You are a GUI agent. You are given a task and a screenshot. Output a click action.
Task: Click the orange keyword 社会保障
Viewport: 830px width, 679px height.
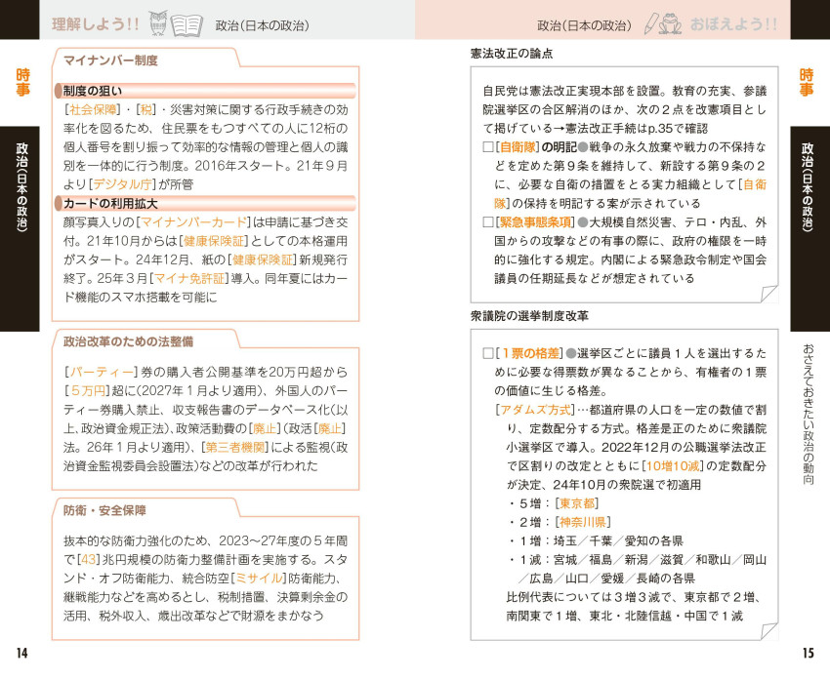coord(93,109)
